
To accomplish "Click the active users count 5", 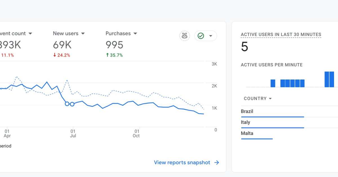I will click(x=244, y=47).
